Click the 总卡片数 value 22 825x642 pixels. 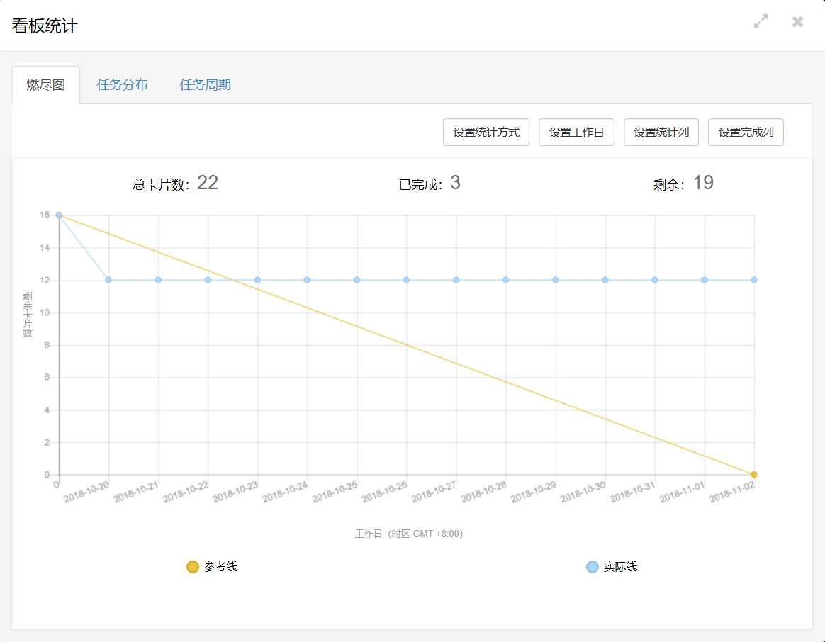(207, 183)
